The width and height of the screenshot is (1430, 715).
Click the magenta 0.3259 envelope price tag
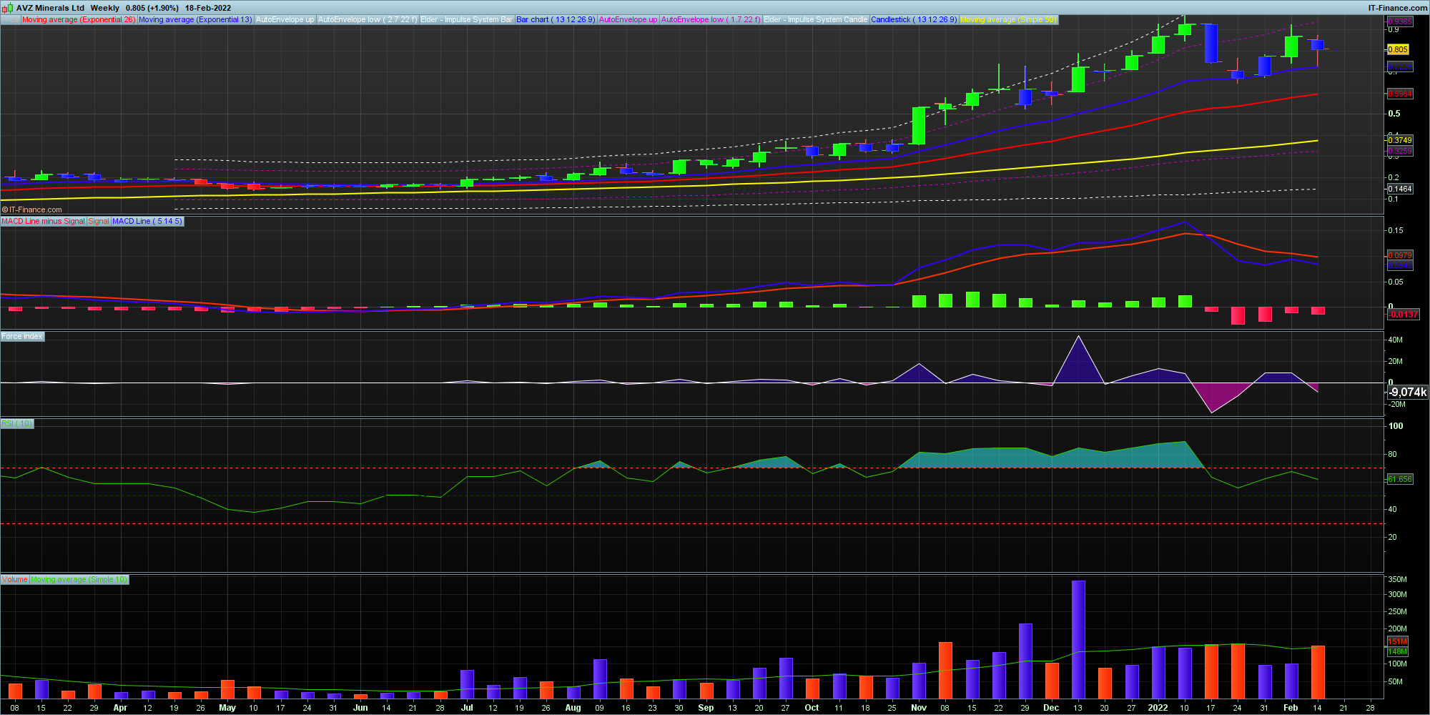tap(1400, 151)
